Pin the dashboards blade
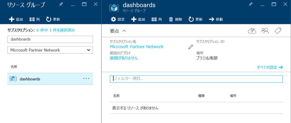This screenshot has width=291, height=123. pyautogui.click(x=251, y=5)
